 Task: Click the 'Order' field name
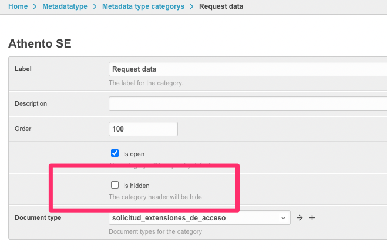pyautogui.click(x=23, y=129)
